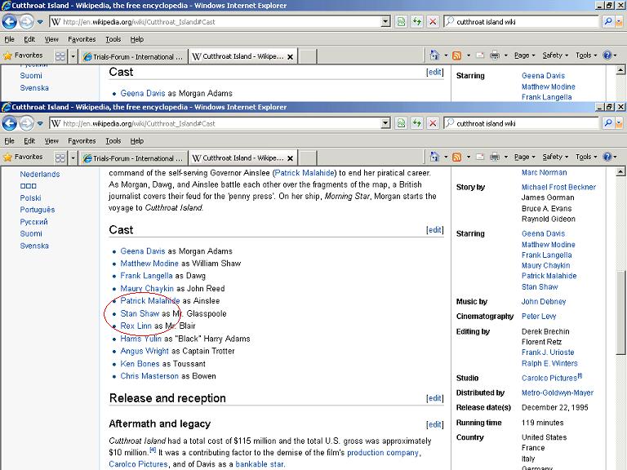Viewport: 627px width, 470px height.
Task: Click the edit link beside Release and reception
Action: coord(434,398)
